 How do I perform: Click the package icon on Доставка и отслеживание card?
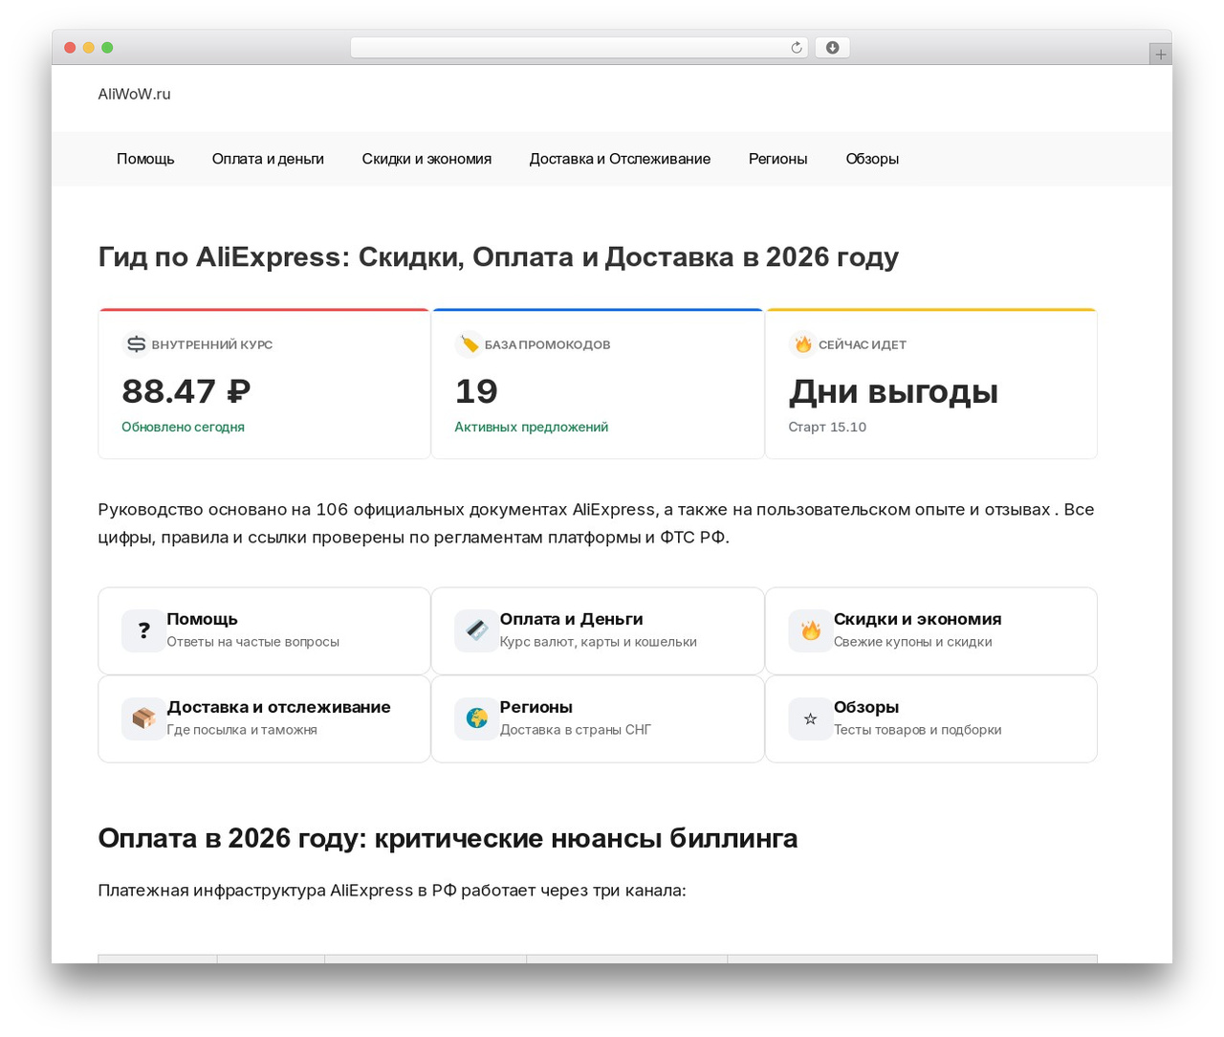click(x=143, y=718)
